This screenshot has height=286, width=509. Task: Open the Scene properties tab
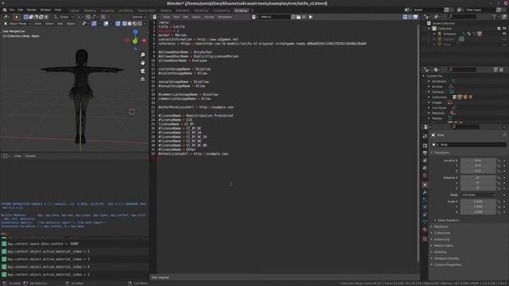pos(425,168)
